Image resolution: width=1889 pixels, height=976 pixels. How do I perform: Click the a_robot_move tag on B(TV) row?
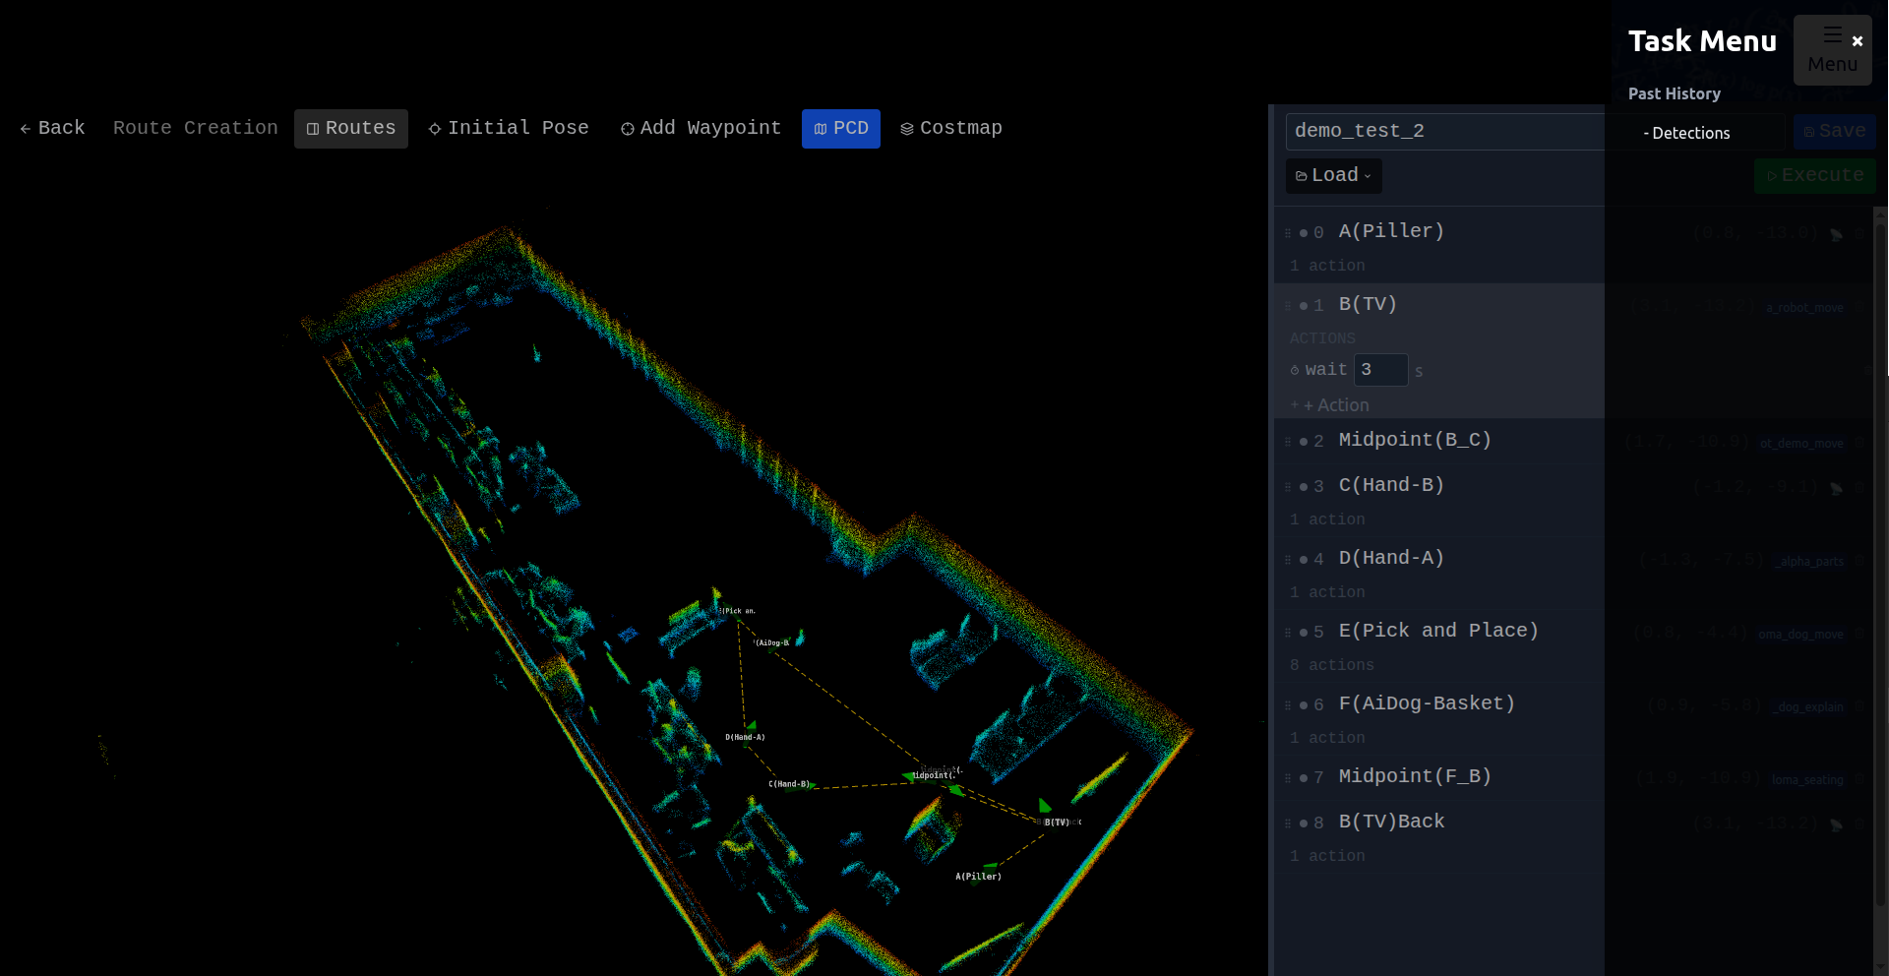click(x=1804, y=308)
